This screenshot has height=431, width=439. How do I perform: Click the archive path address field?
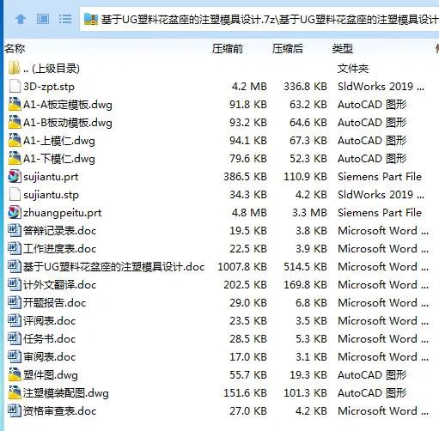tap(260, 20)
